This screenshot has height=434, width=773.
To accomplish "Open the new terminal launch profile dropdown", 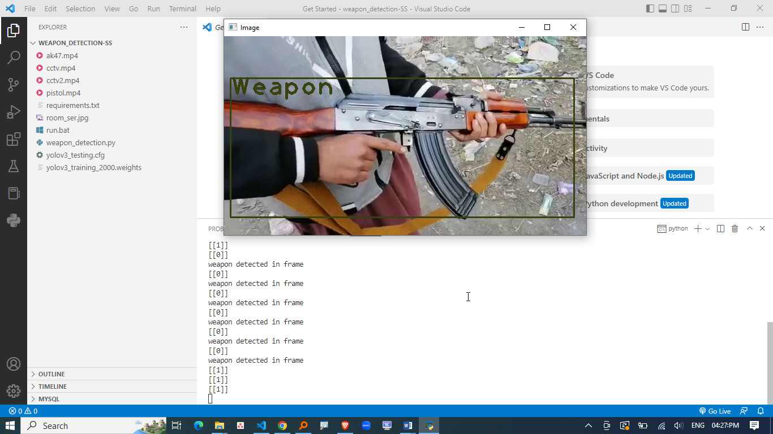I will coord(707,229).
